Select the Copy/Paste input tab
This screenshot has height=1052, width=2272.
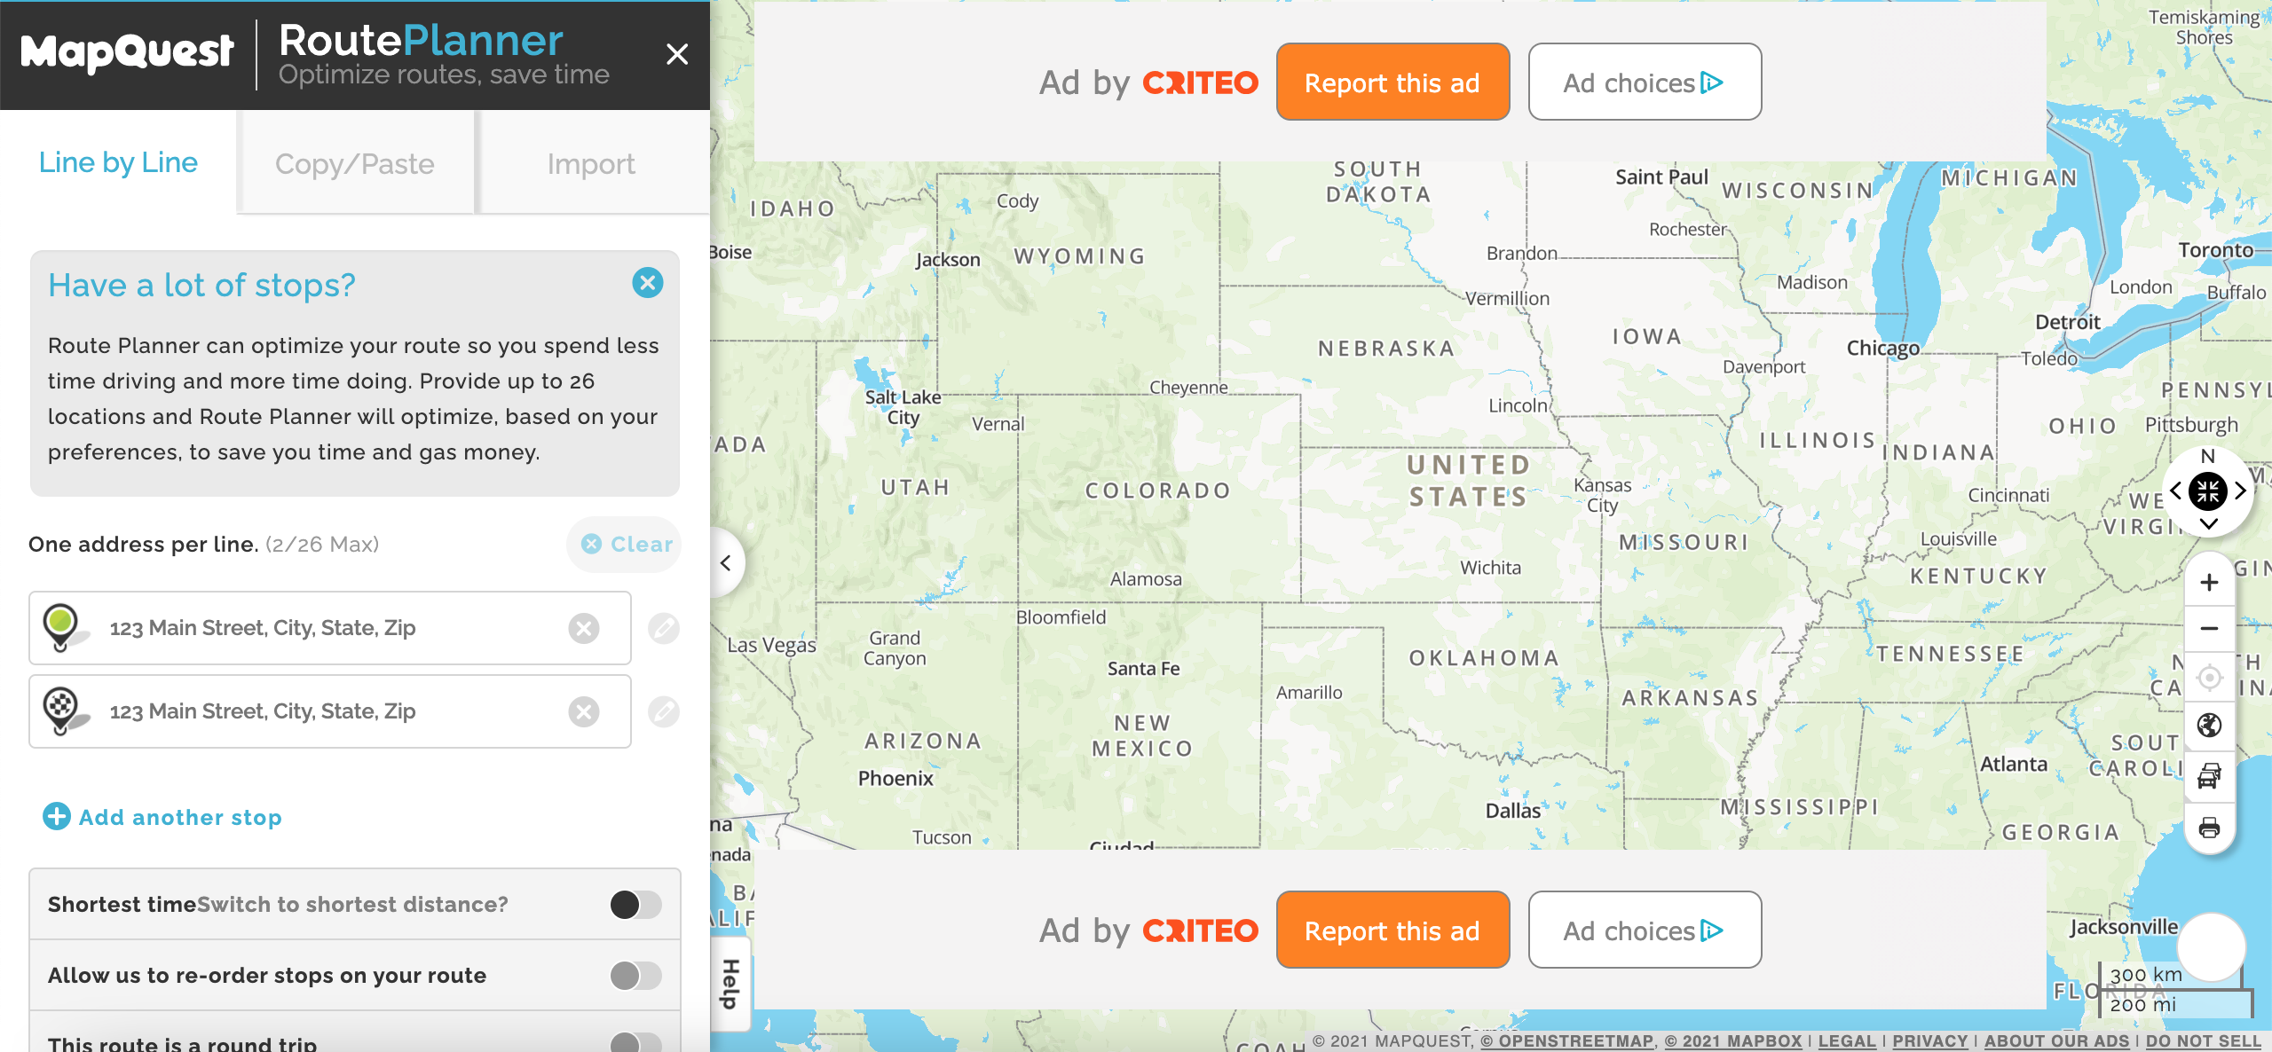coord(355,164)
